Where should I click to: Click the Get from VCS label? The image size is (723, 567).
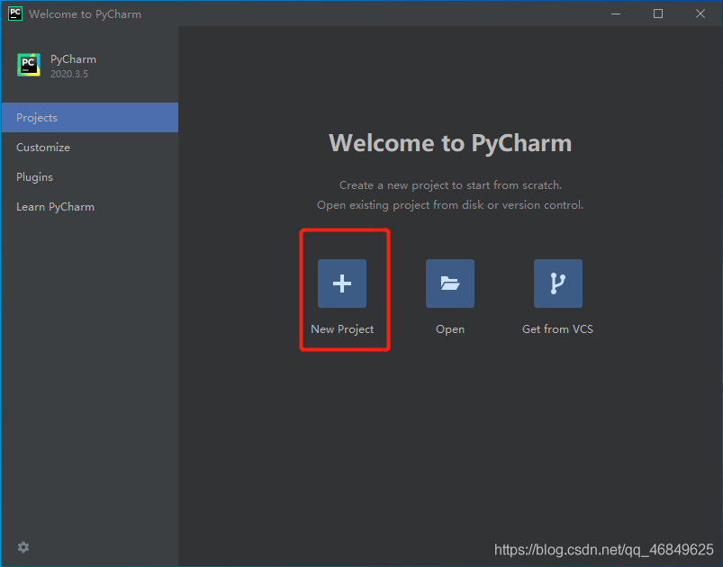point(557,329)
